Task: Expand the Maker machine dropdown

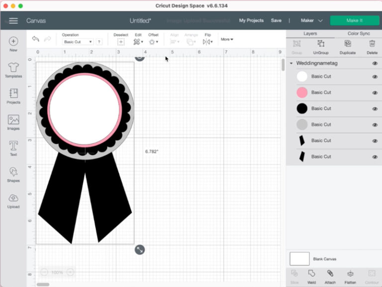Action: [312, 21]
